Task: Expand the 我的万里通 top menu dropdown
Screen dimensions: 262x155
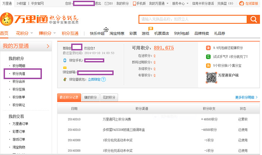Action: point(167,3)
